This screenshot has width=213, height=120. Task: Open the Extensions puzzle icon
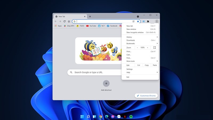tap(148, 21)
